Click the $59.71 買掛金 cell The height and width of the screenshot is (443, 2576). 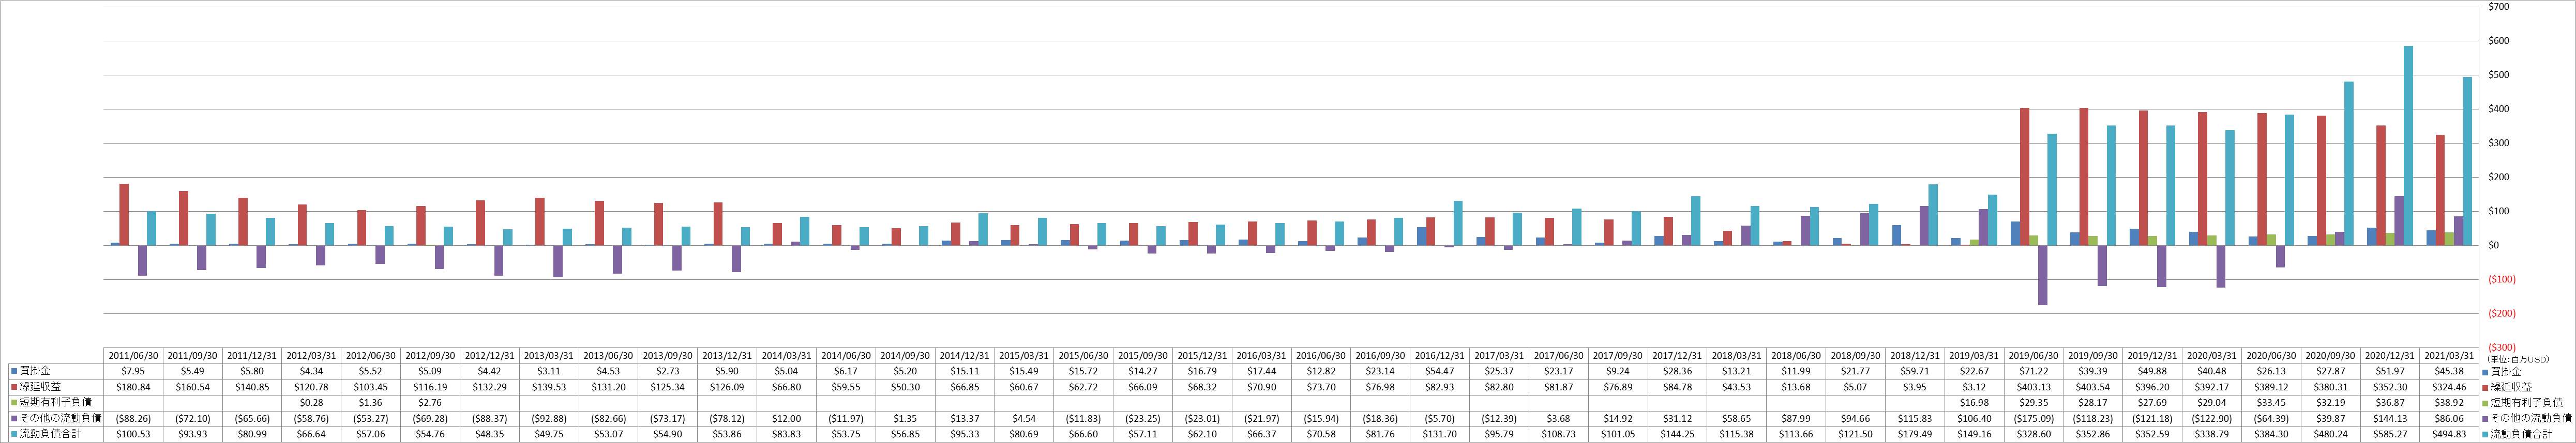[x=1915, y=371]
